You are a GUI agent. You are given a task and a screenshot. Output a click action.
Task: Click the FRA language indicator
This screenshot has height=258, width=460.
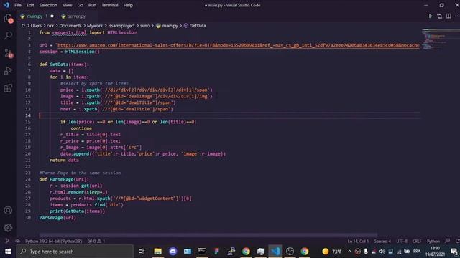point(417,252)
